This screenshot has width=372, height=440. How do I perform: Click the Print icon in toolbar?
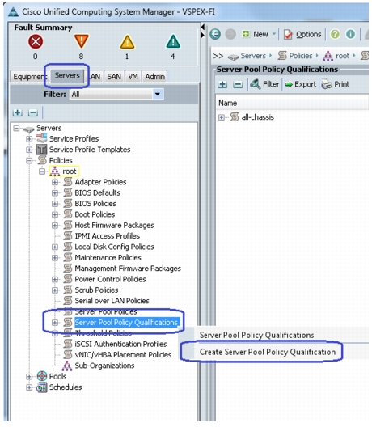(327, 84)
